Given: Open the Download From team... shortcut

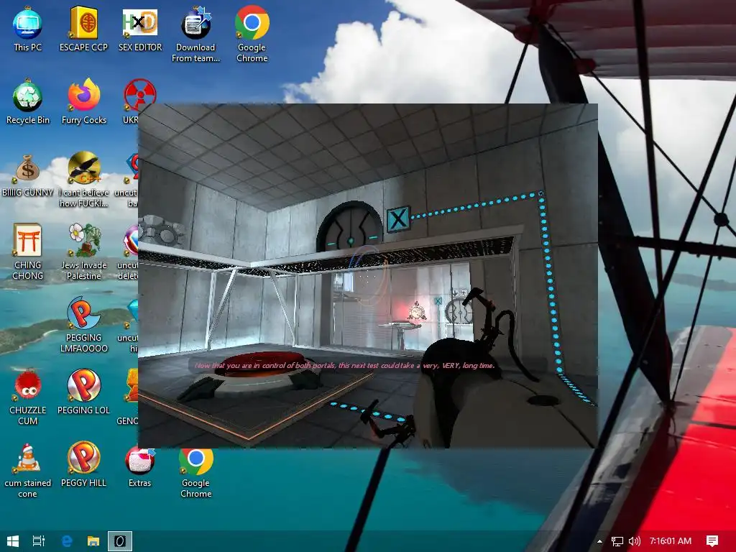Looking at the screenshot, I should pyautogui.click(x=195, y=34).
